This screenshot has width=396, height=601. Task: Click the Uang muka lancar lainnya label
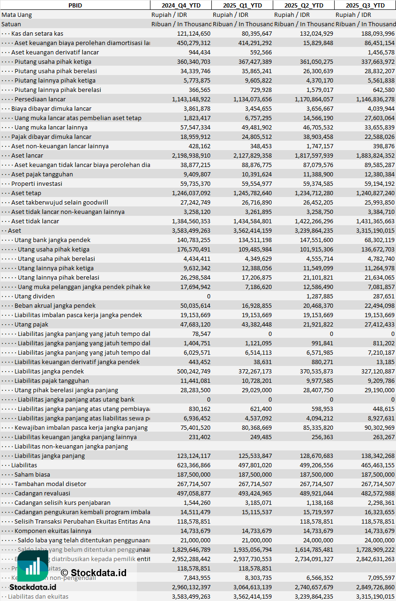[51, 127]
